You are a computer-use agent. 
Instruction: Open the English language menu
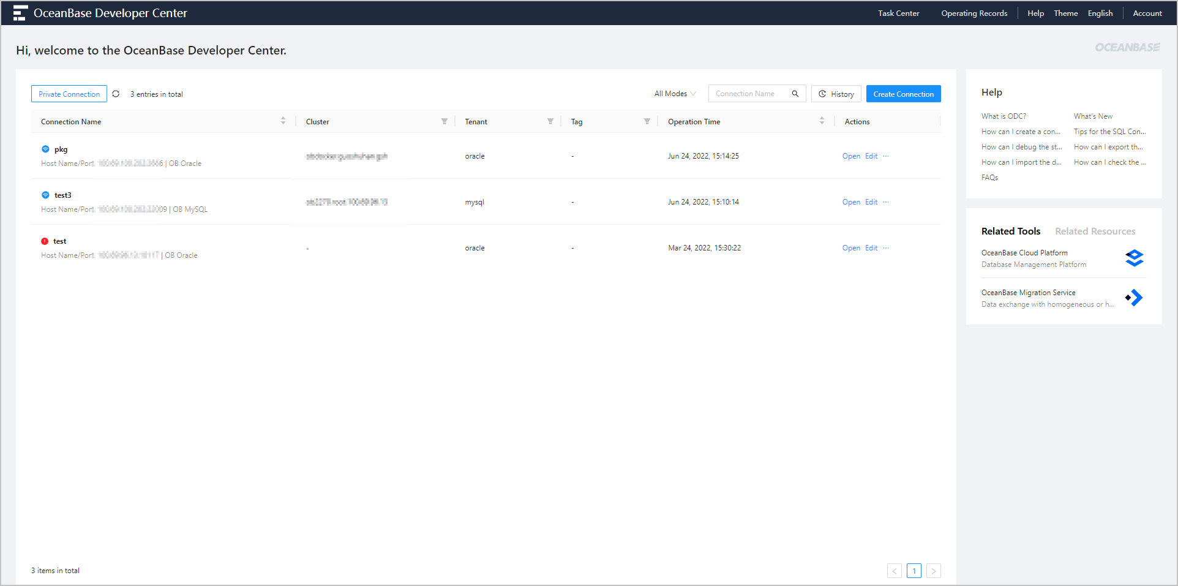1100,13
